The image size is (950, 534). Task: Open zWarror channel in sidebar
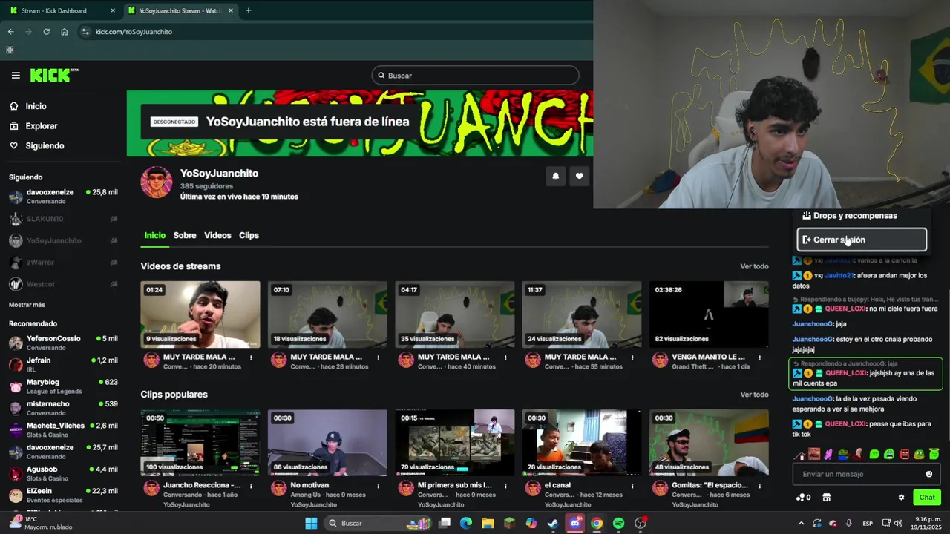tap(62, 263)
